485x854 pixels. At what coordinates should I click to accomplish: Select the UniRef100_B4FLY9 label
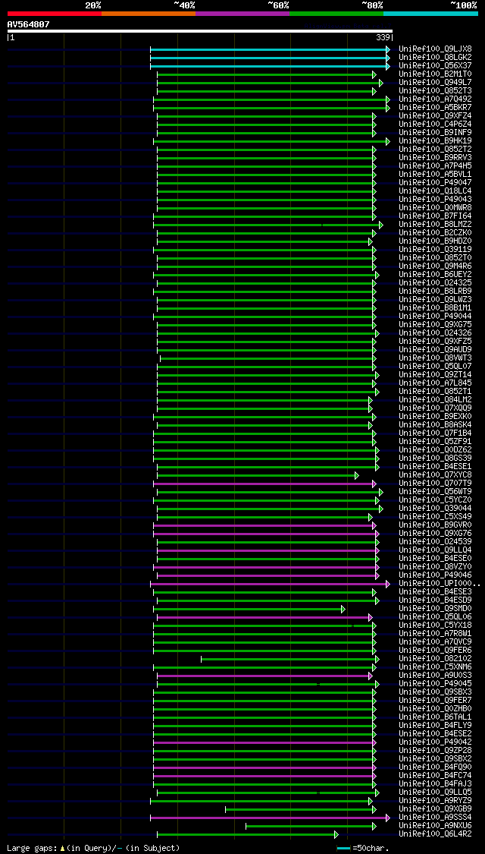click(x=435, y=725)
